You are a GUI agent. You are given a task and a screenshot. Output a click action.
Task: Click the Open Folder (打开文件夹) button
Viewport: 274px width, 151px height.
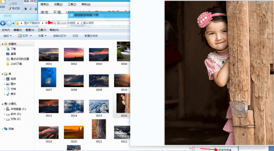pyautogui.click(x=224, y=149)
